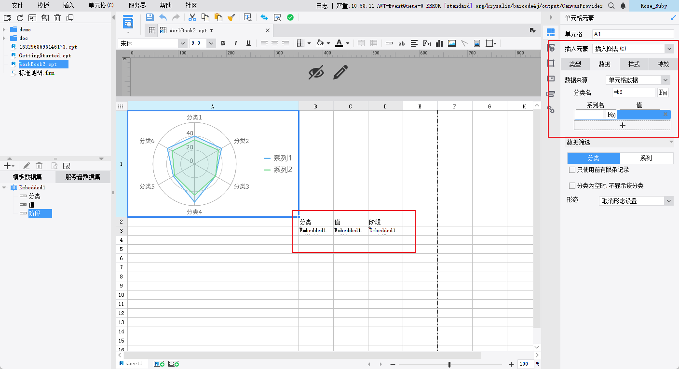This screenshot has width=679, height=369.
Task: Select the 系列 filter button
Action: pyautogui.click(x=646, y=158)
